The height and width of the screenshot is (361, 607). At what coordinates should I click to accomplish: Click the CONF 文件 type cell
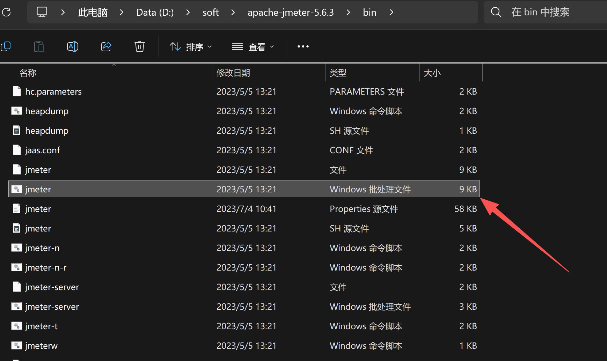click(x=351, y=150)
